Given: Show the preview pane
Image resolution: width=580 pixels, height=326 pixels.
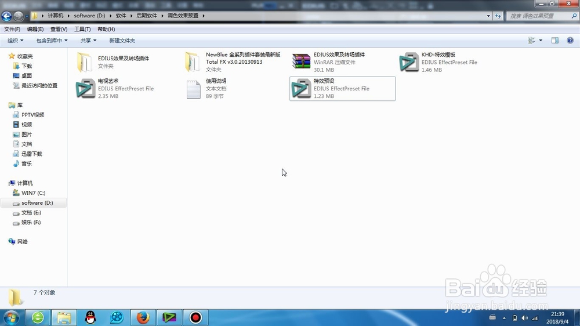Looking at the screenshot, I should pyautogui.click(x=555, y=41).
